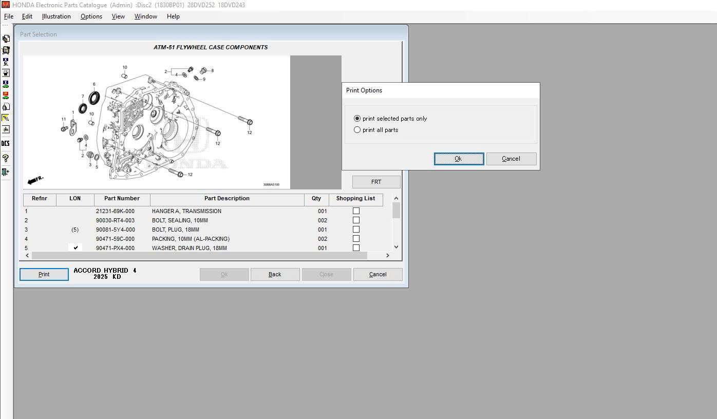Click callout number 6 oil seal in diagram
This screenshot has width=717, height=419.
coord(95,97)
